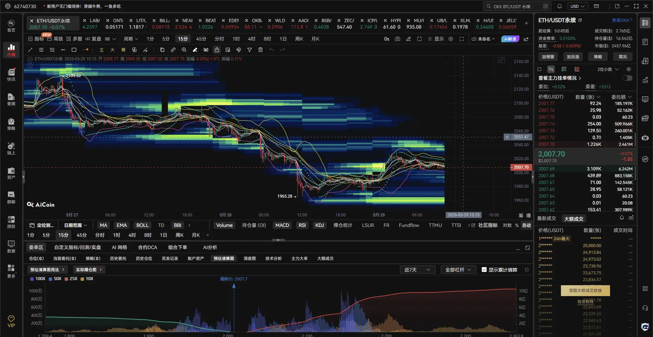Uncheck 显示累计清算 checkbox

pyautogui.click(x=484, y=270)
